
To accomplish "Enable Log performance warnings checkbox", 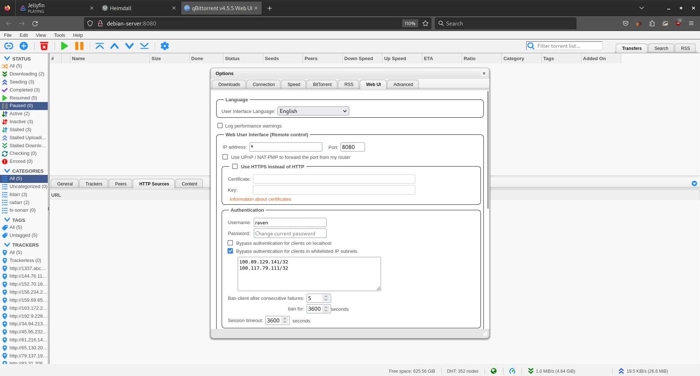I will [x=220, y=126].
